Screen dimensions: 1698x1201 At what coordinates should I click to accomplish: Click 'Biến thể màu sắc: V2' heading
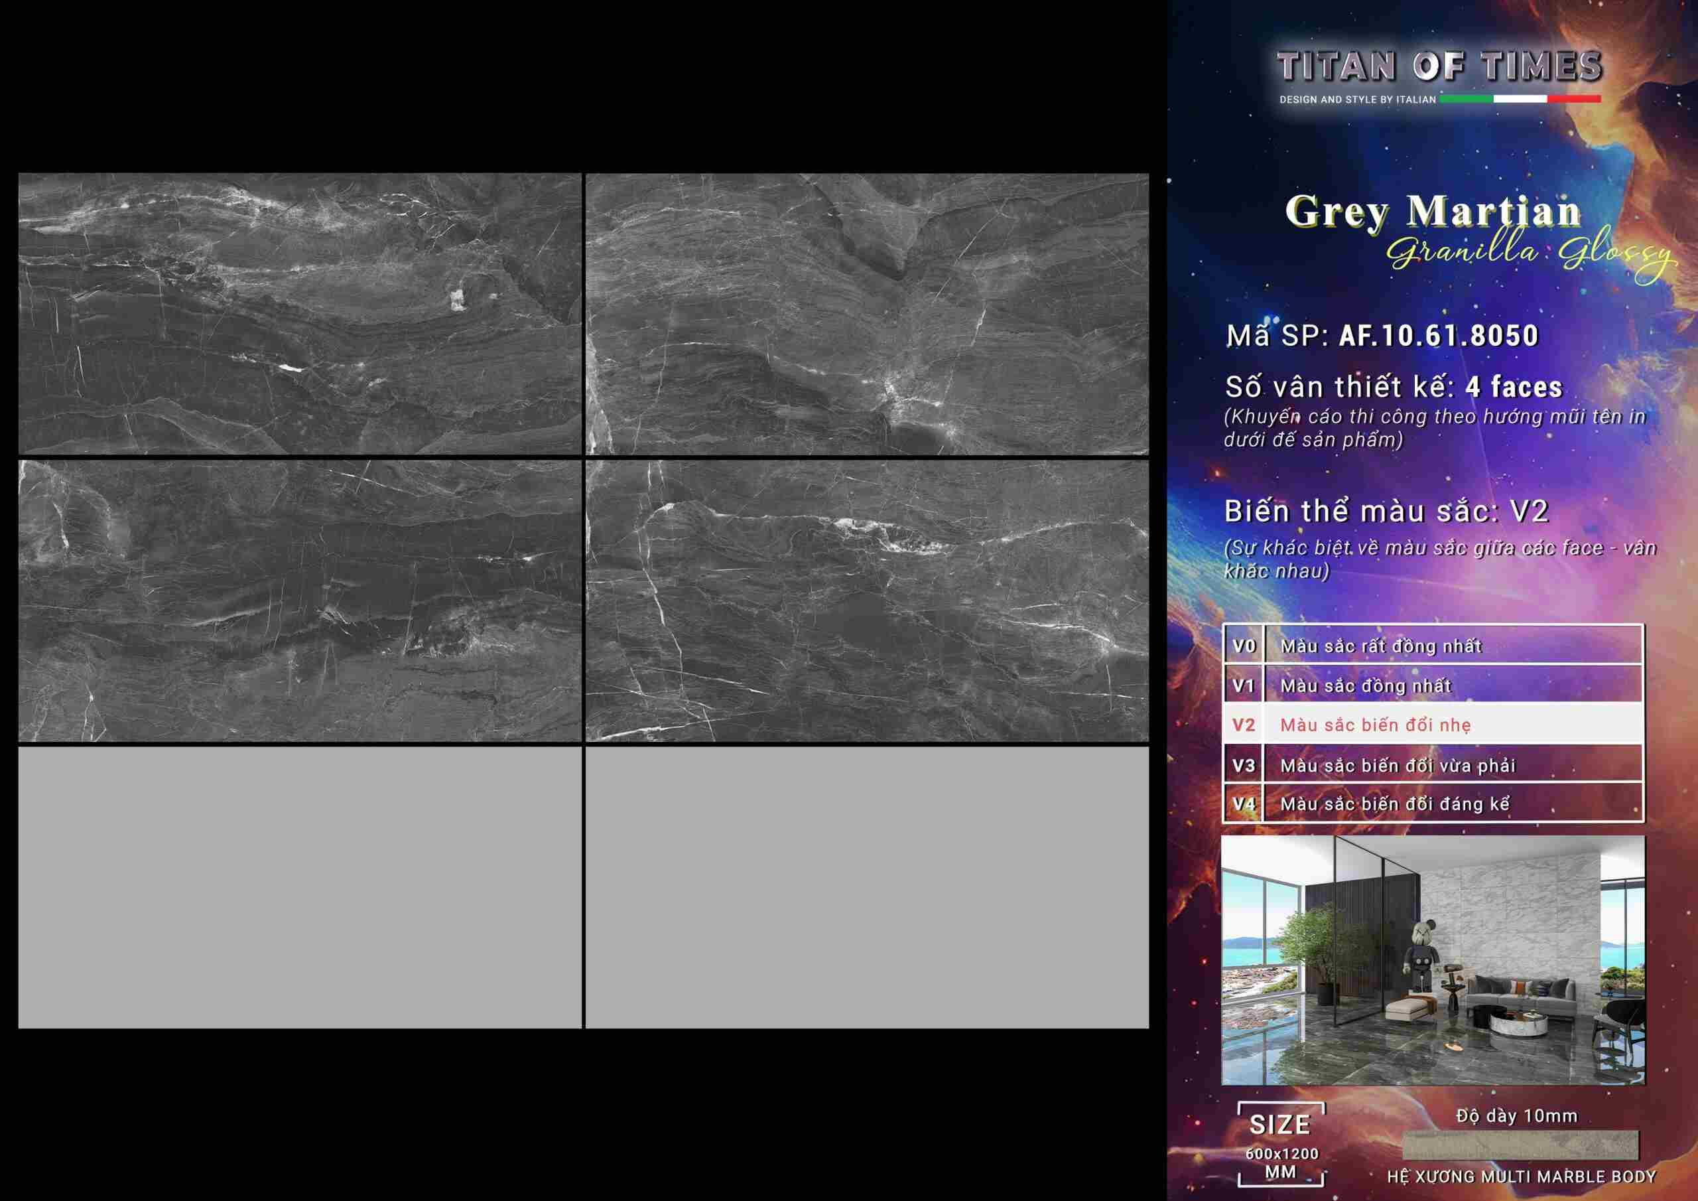pos(1386,512)
